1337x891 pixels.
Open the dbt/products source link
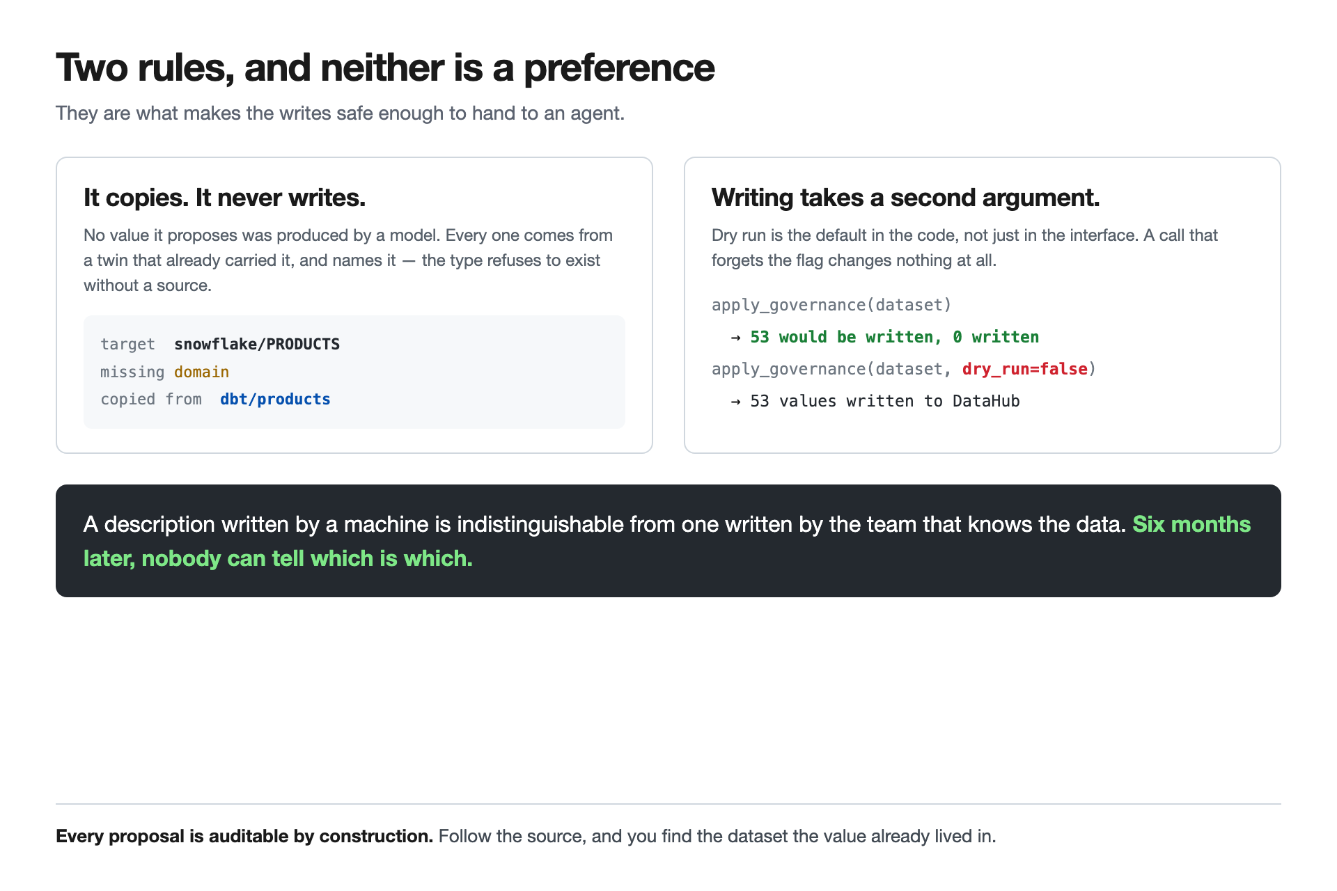pyautogui.click(x=275, y=400)
